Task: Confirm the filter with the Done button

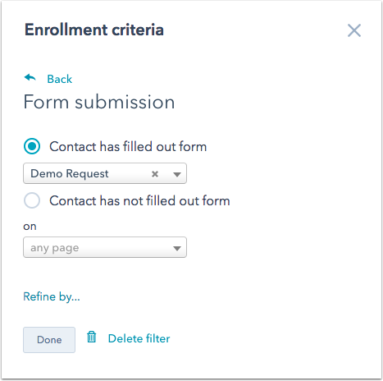Action: [x=49, y=340]
